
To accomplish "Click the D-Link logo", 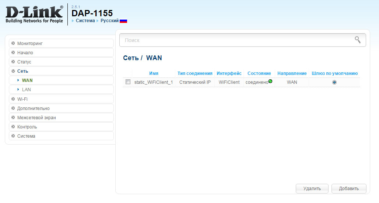I will tap(34, 14).
